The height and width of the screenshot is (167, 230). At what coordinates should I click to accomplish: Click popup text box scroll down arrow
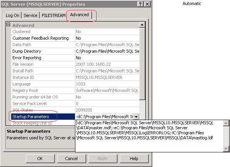tap(226, 149)
